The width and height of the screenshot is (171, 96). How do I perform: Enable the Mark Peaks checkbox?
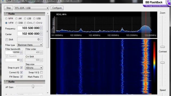coord(41,77)
